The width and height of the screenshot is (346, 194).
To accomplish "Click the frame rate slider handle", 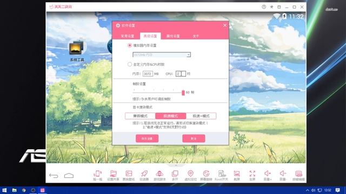I will coord(183,93).
